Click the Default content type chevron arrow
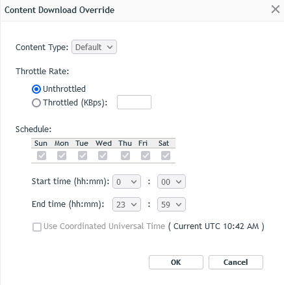Viewport: 284px width, 285px height. (x=110, y=47)
